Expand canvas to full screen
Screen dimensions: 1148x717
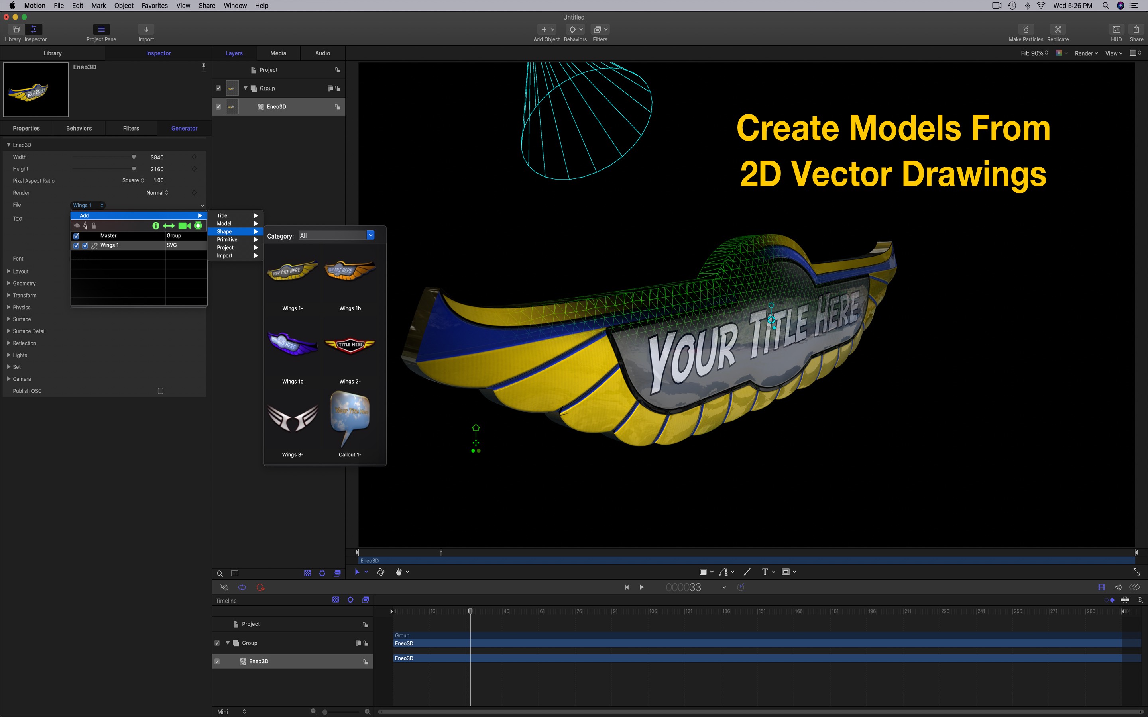click(x=1136, y=572)
